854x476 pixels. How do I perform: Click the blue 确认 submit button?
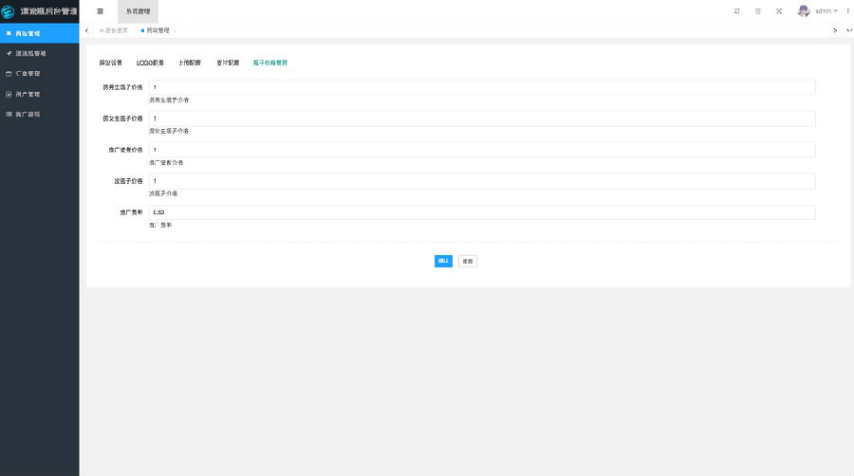tap(443, 261)
